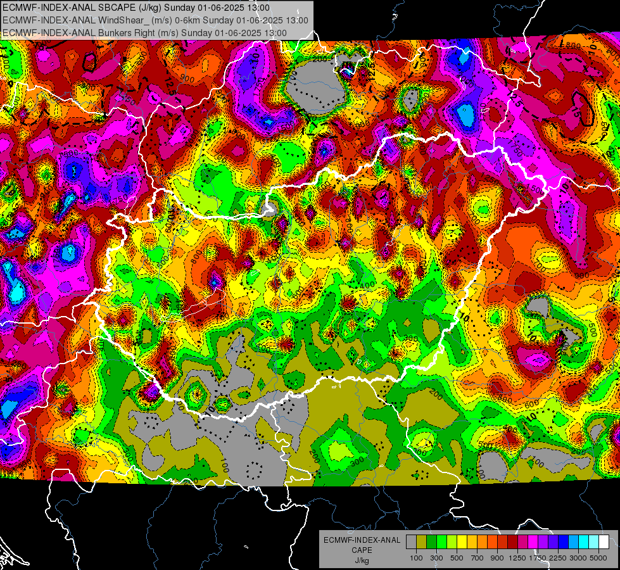
Task: Pick the orange swatch after the 700 tick
Action: pos(482,542)
